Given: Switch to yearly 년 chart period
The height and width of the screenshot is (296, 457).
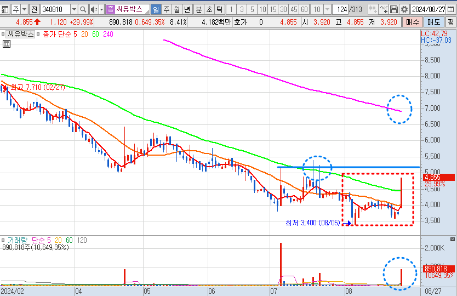Looking at the screenshot, I should pyautogui.click(x=187, y=10).
